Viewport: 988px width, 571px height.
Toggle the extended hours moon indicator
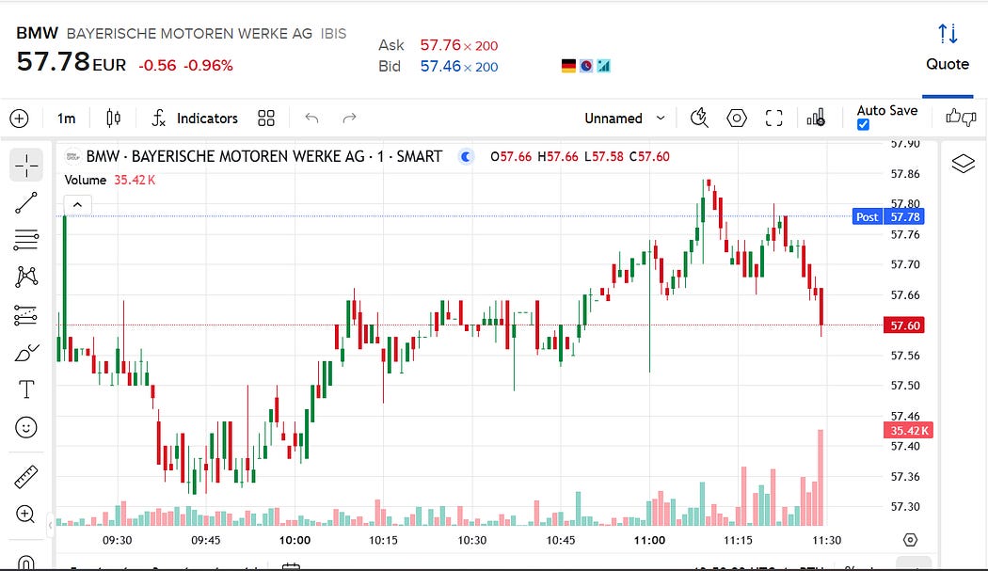(x=467, y=156)
